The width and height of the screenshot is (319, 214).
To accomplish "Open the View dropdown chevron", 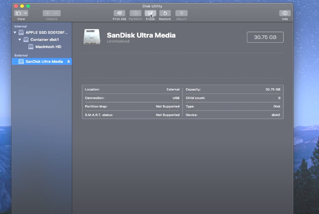I will pyautogui.click(x=25, y=13).
